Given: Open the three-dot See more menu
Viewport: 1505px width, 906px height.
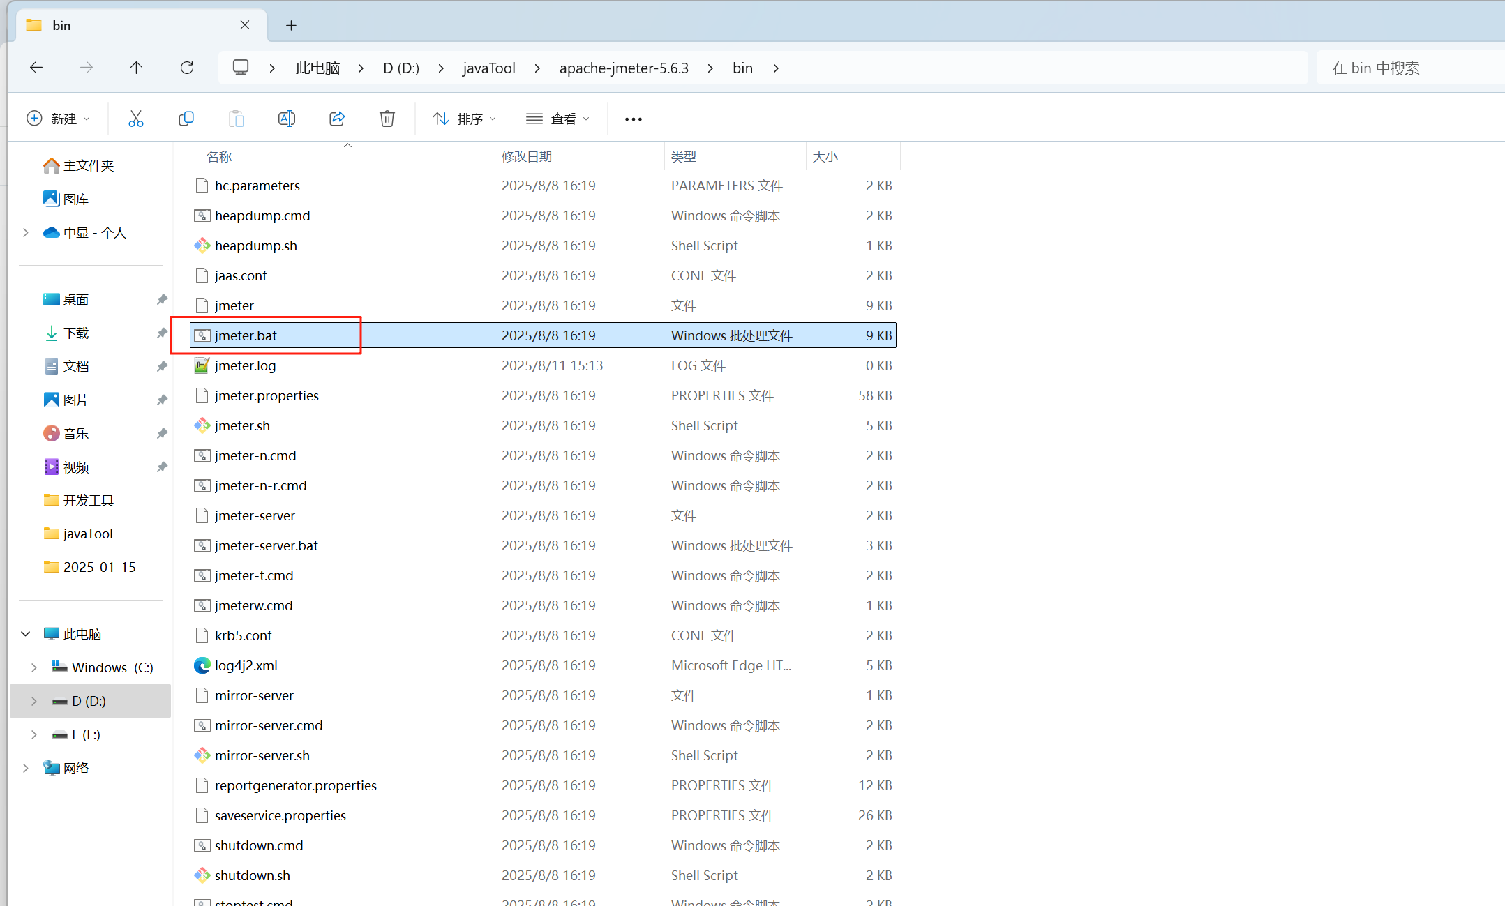Looking at the screenshot, I should click(633, 119).
